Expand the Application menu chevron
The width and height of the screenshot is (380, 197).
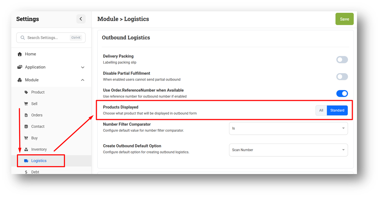pyautogui.click(x=83, y=67)
